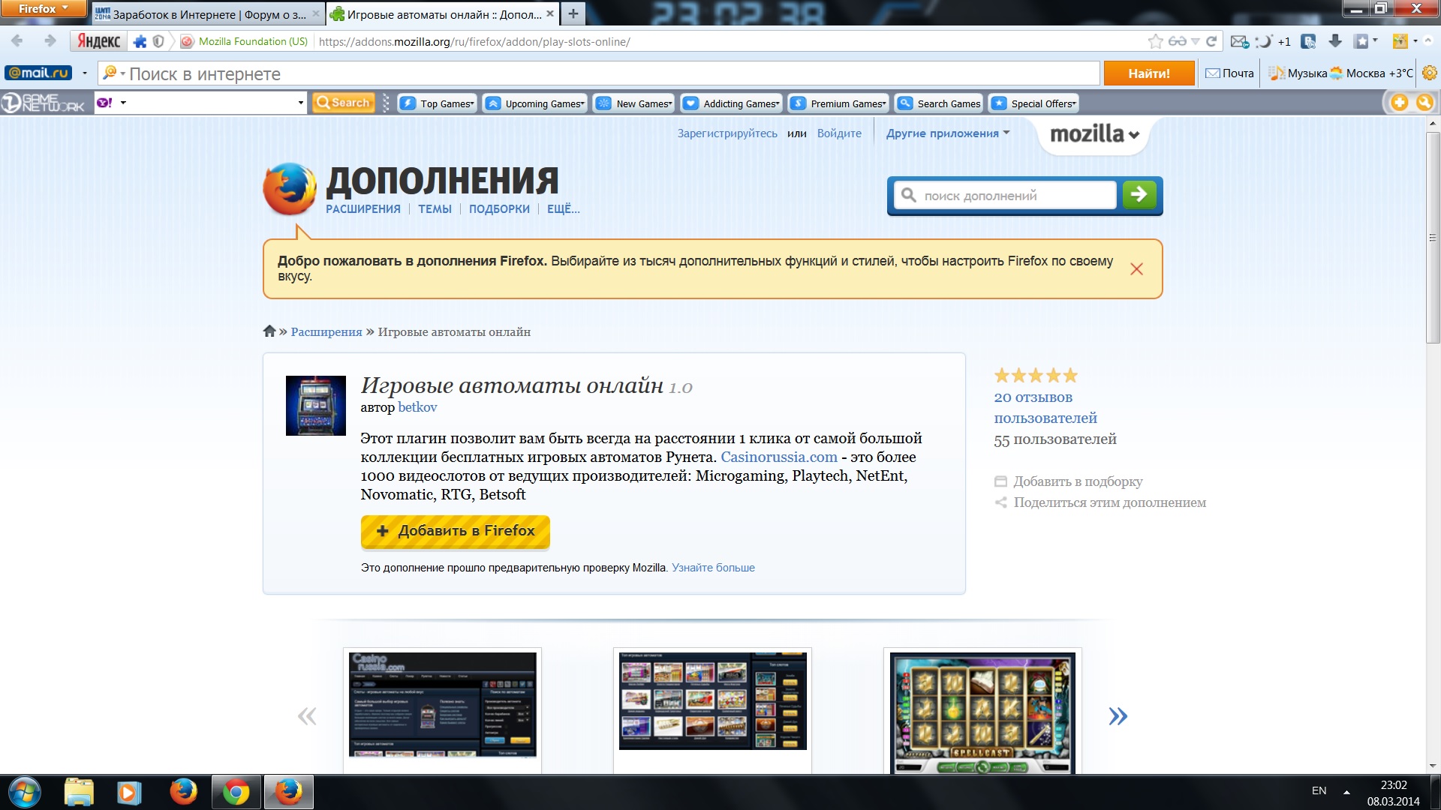Launch Google Chrome from the taskbar

click(x=236, y=792)
